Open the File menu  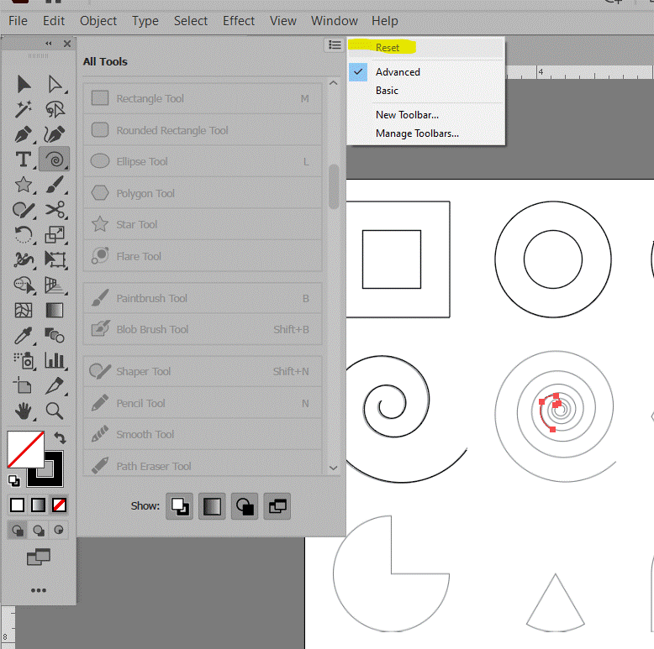pyautogui.click(x=18, y=21)
